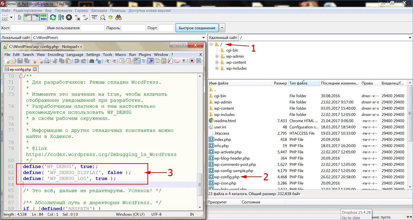The height and width of the screenshot is (220, 413).
Task: Click Notepad++ New file icon
Action: [x=7, y=61]
